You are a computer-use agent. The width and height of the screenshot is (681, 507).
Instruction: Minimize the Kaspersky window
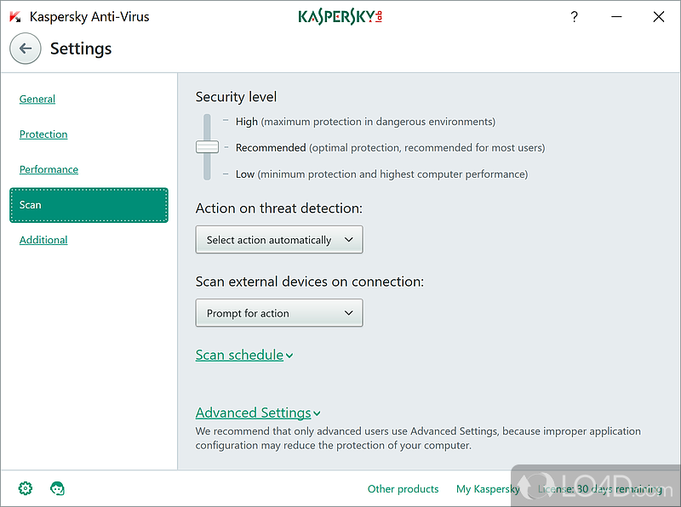(x=615, y=16)
